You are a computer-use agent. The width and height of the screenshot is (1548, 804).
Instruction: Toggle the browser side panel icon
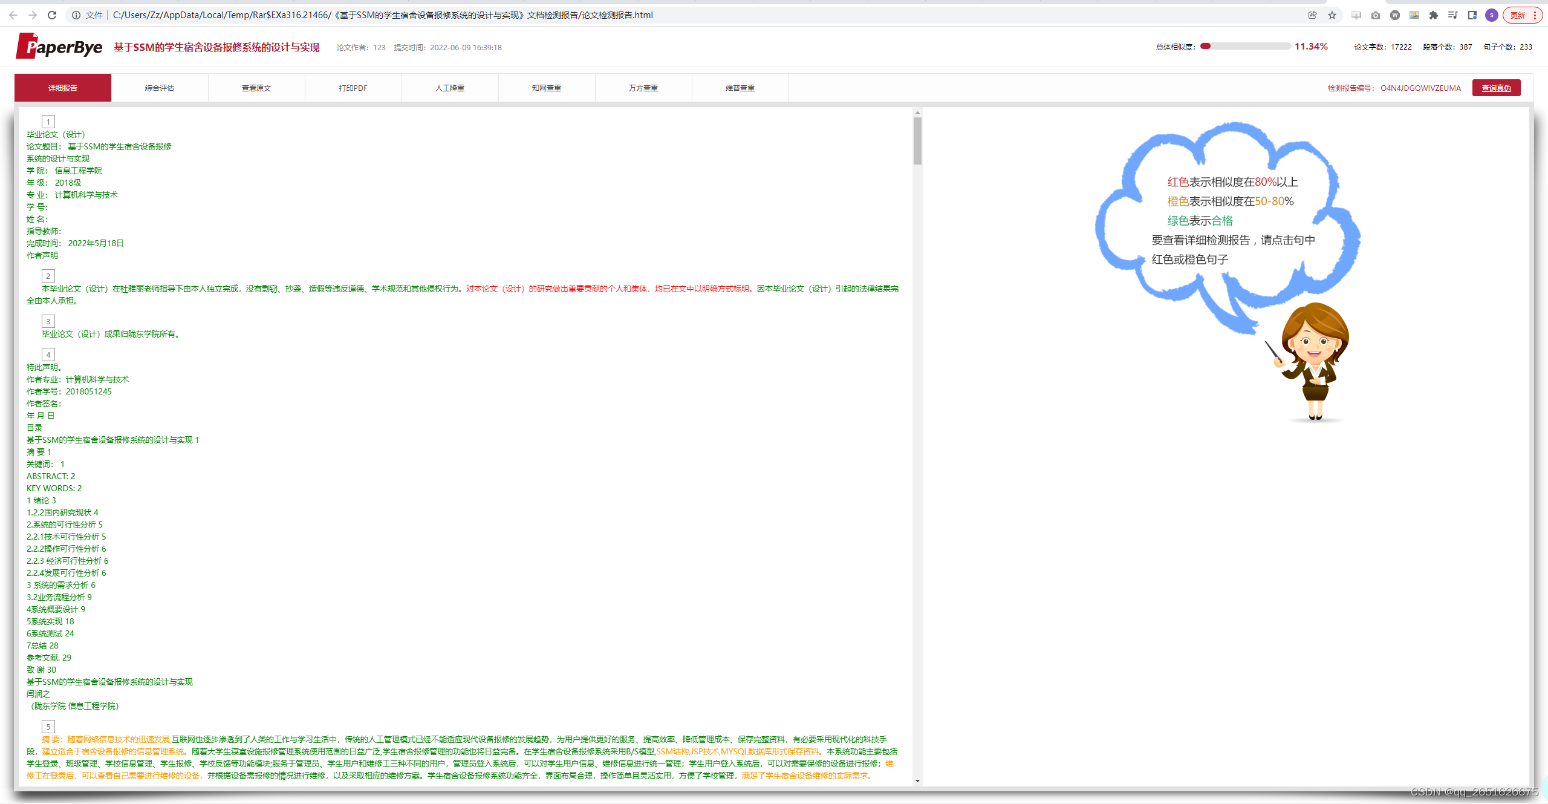click(x=1472, y=15)
